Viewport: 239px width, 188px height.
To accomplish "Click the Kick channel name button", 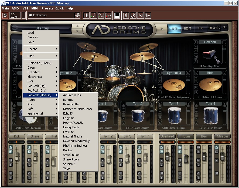I will (x=17, y=136).
